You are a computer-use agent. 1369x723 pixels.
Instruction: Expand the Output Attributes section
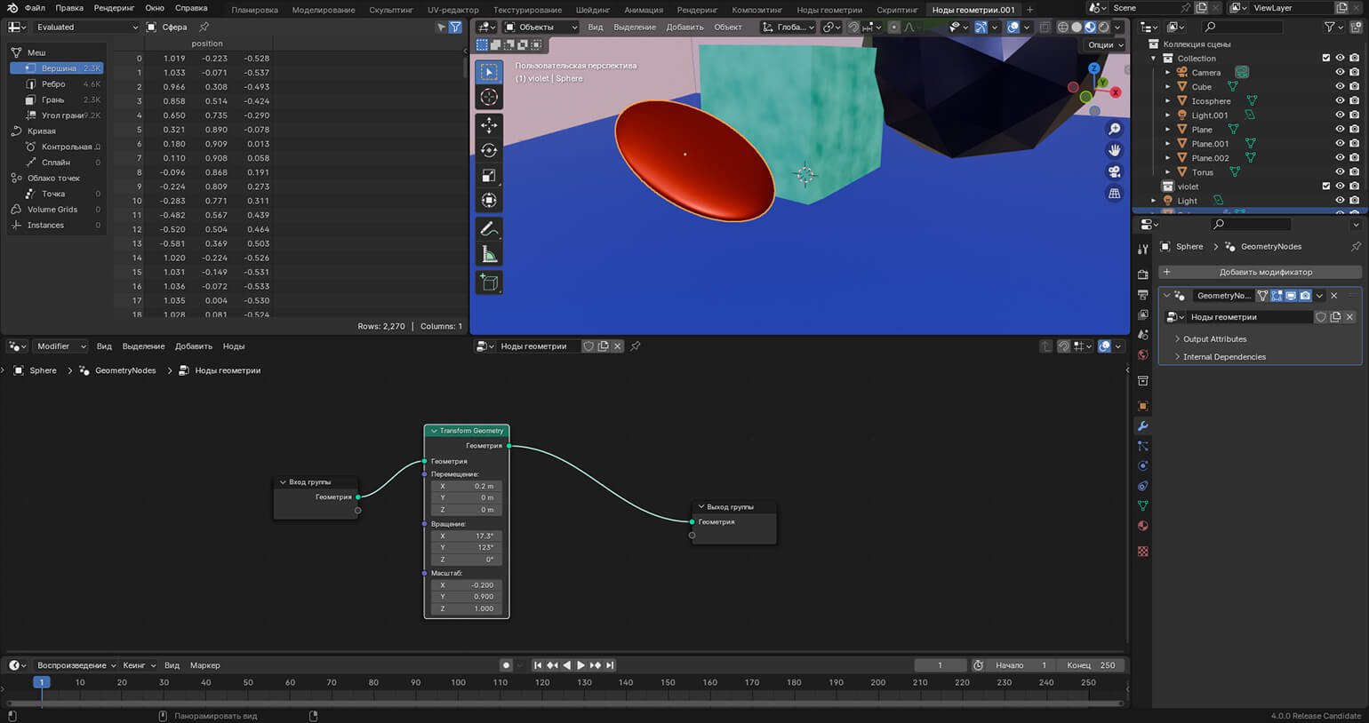pyautogui.click(x=1214, y=339)
